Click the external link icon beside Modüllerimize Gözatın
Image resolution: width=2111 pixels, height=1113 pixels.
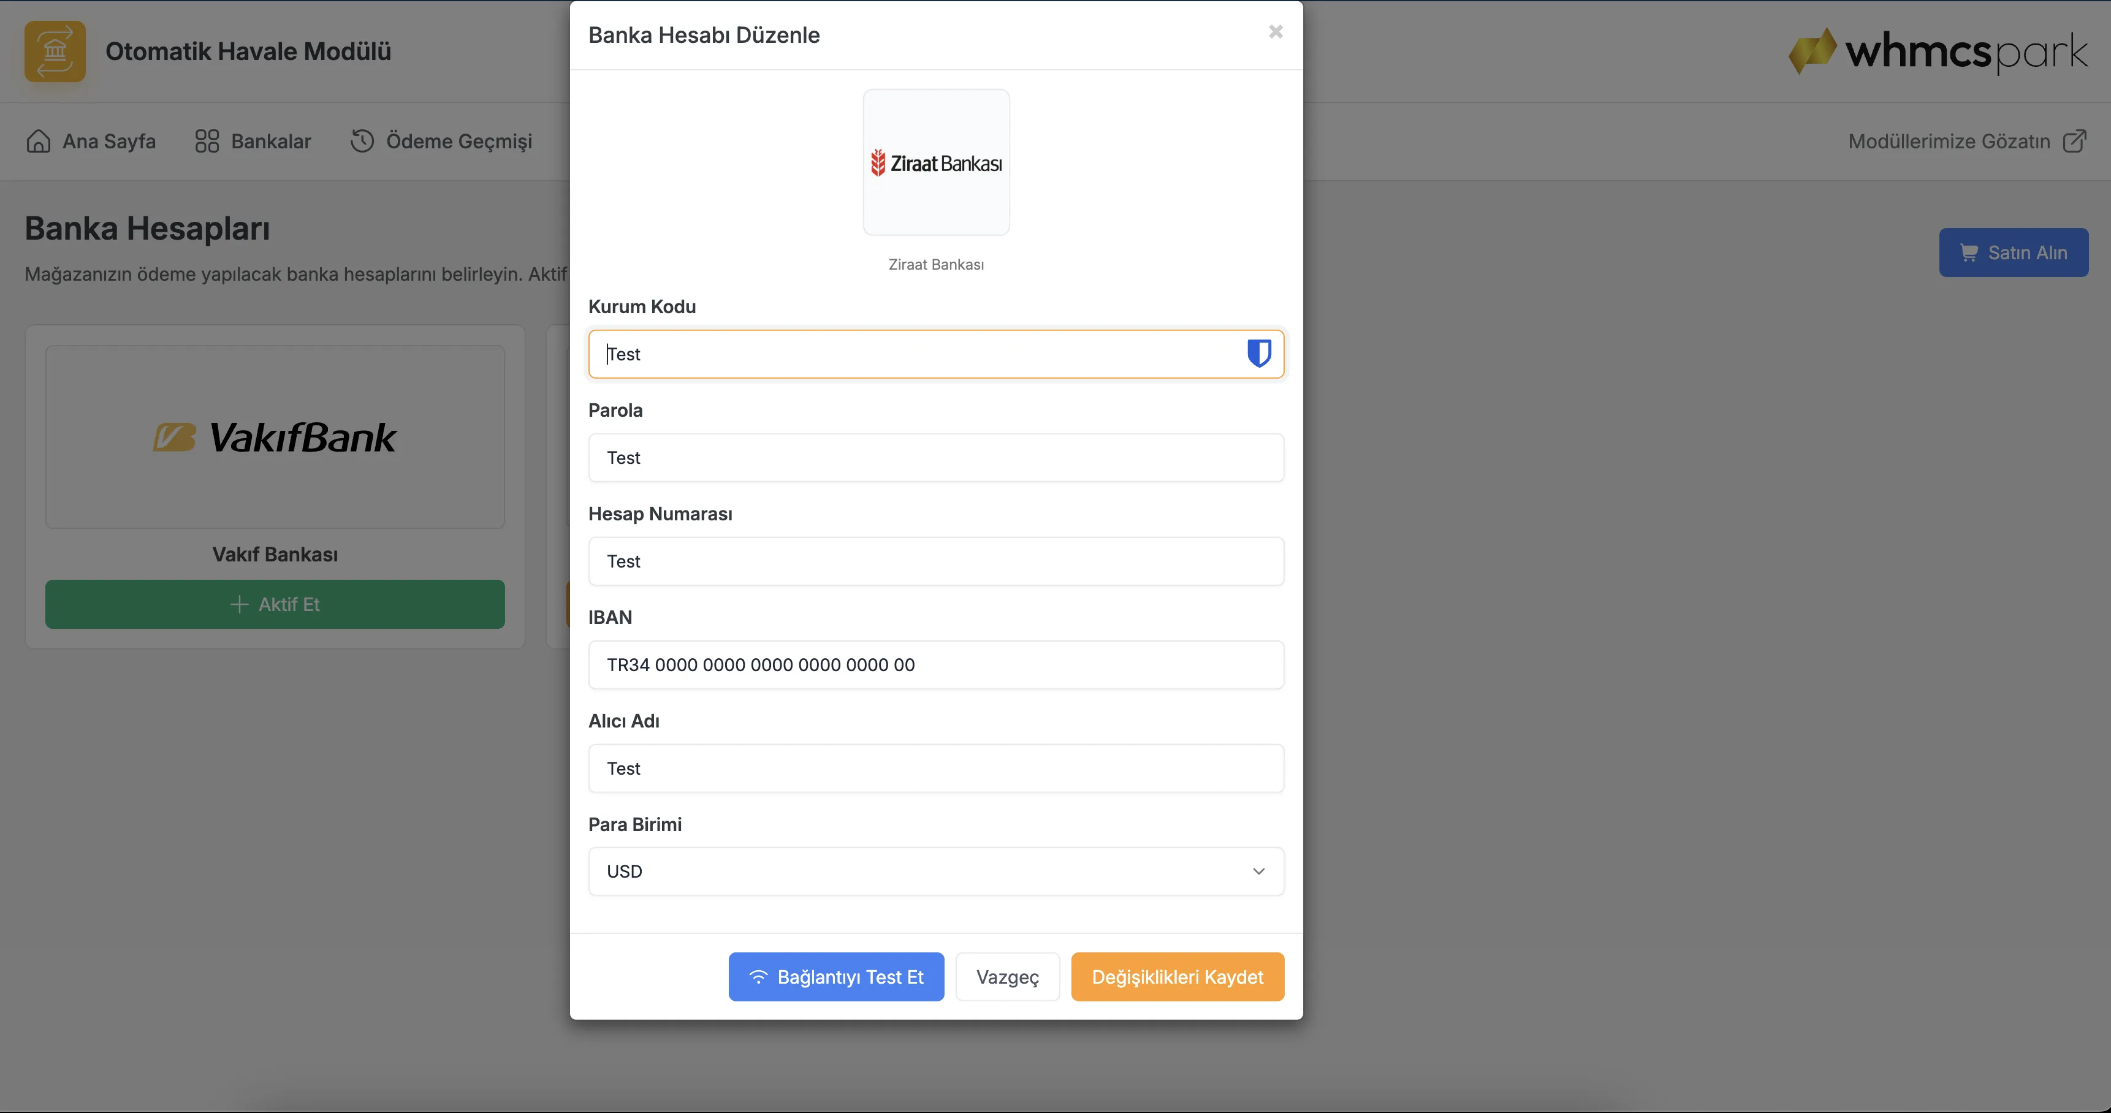2074,141
